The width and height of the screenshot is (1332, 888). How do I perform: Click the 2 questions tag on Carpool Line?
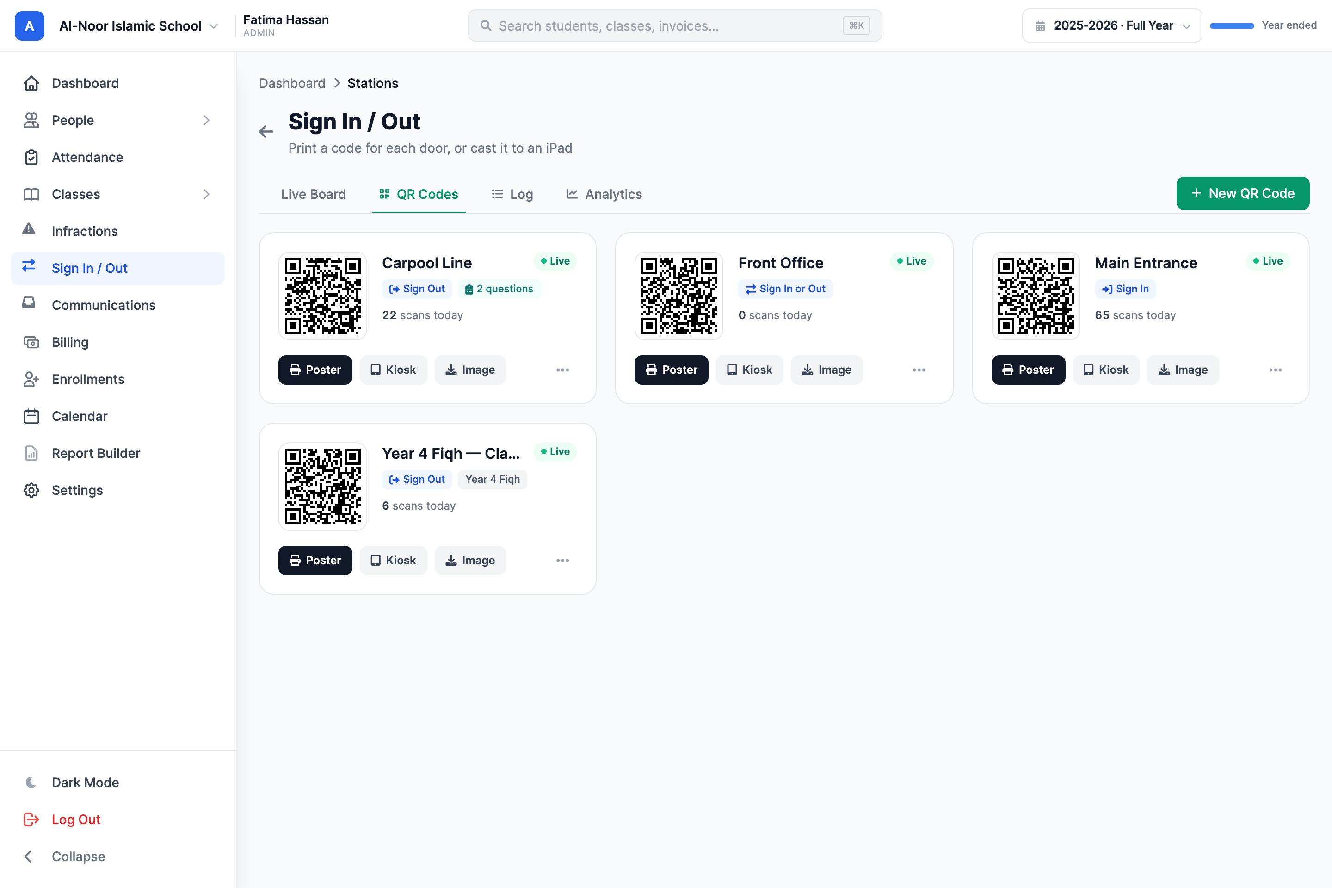(499, 289)
